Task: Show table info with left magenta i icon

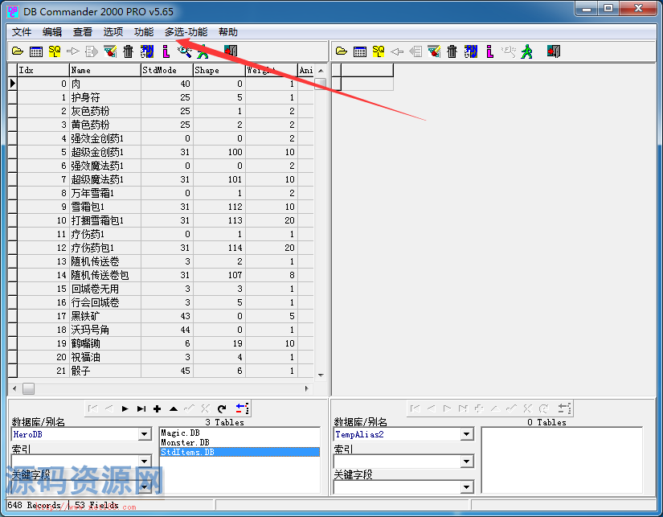Action: pyautogui.click(x=166, y=51)
